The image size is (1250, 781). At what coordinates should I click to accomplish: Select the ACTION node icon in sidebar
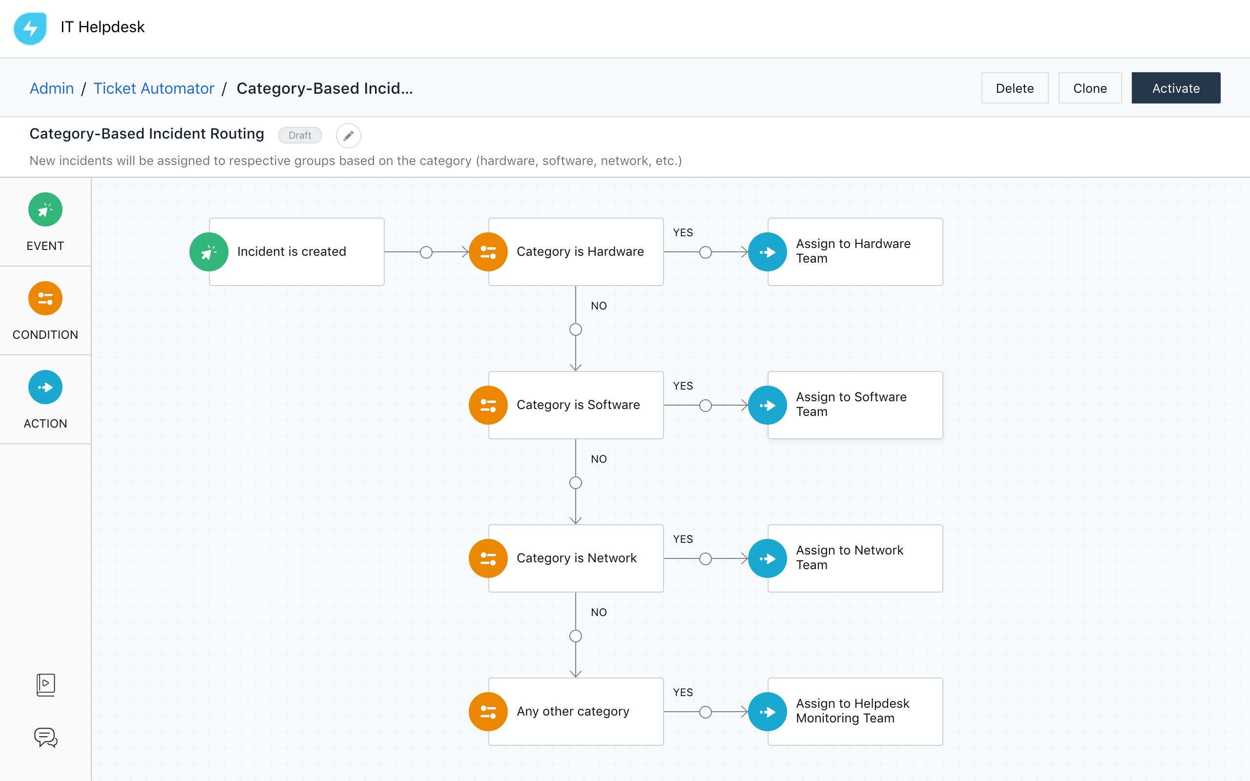coord(45,388)
